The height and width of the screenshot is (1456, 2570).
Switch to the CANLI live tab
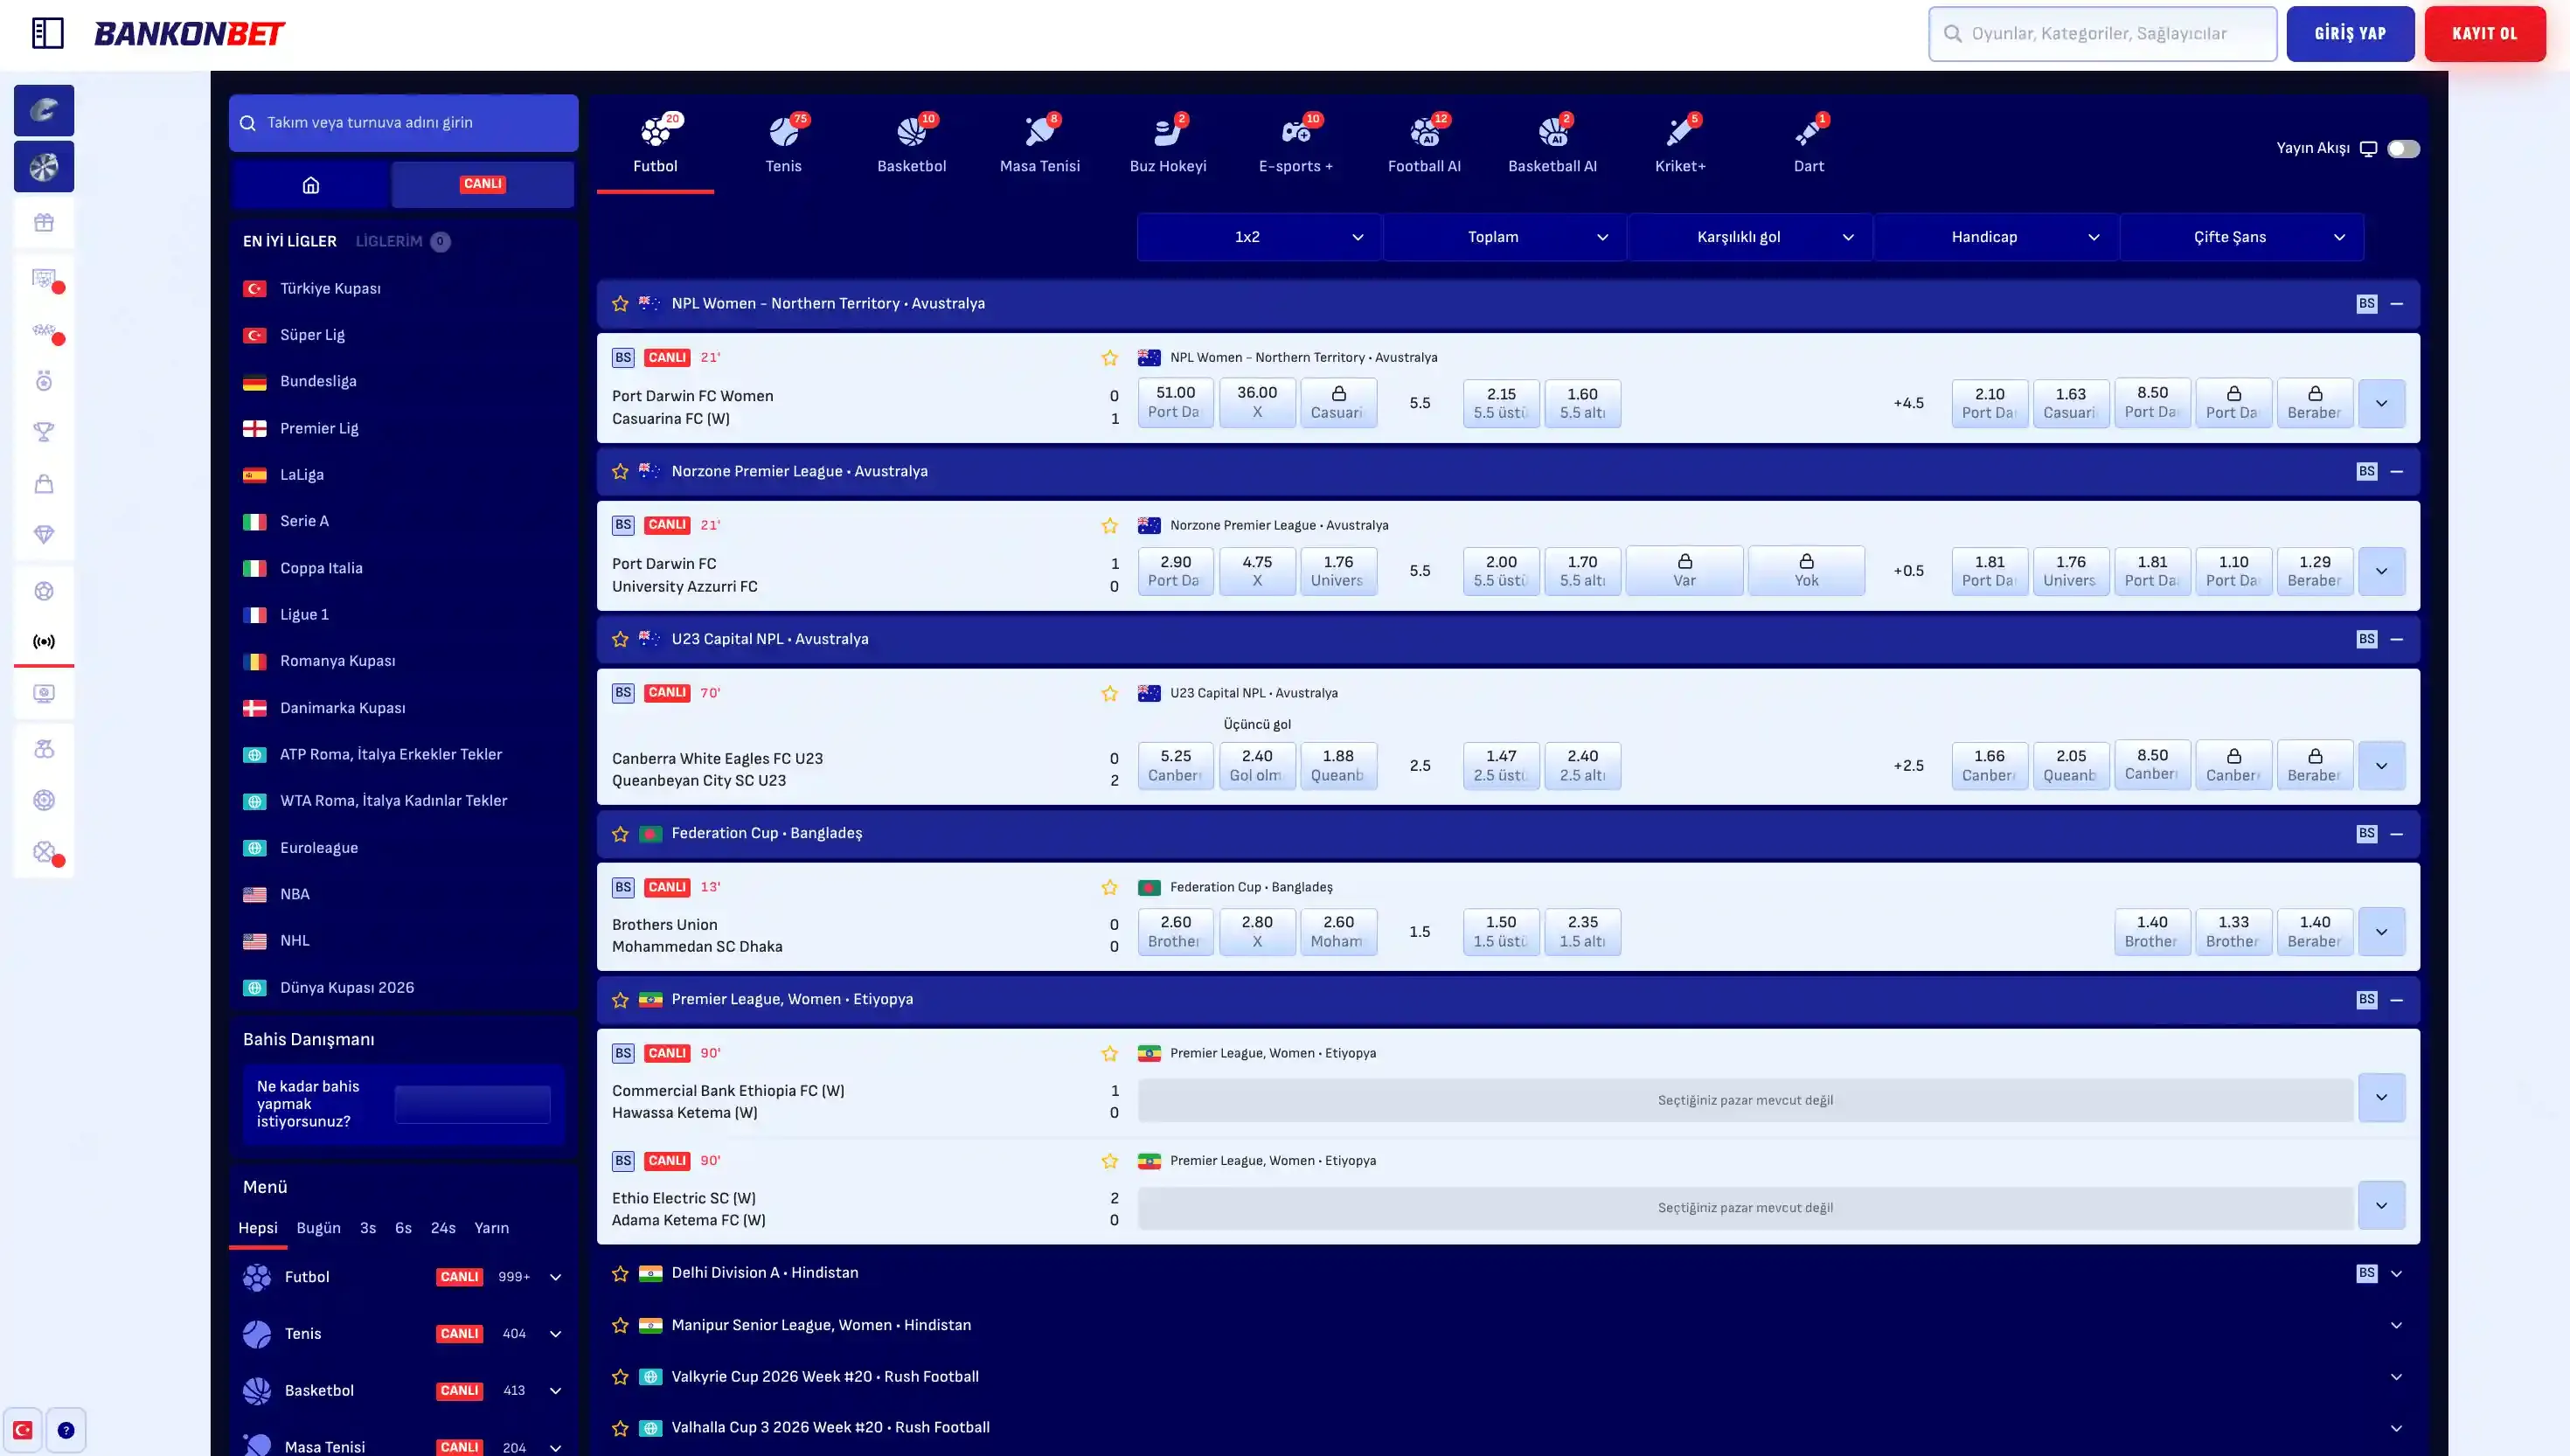click(x=483, y=185)
